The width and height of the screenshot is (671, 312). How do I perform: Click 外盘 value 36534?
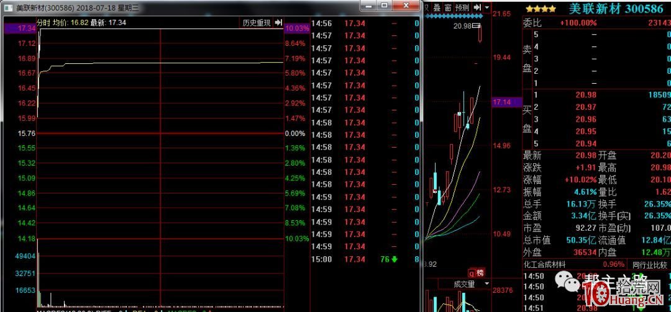(585, 252)
